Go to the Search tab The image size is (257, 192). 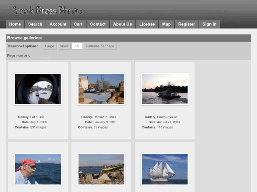pyautogui.click(x=35, y=24)
